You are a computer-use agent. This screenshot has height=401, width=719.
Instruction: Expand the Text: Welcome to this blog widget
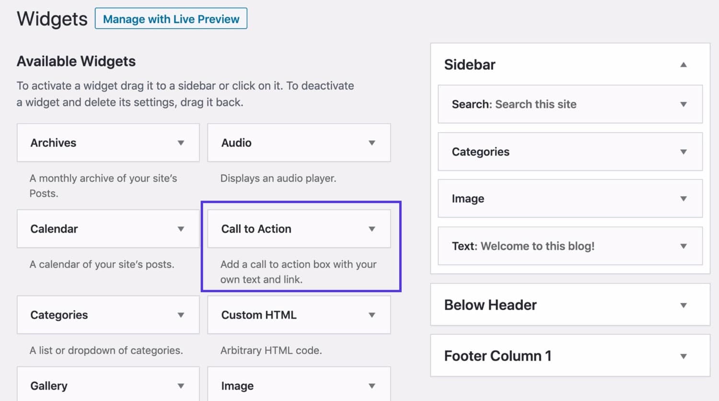[684, 246]
